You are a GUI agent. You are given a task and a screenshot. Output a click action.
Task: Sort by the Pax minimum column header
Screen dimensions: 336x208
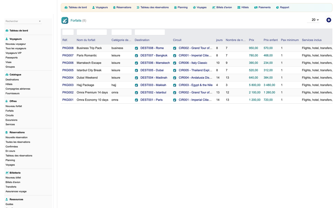290,40
